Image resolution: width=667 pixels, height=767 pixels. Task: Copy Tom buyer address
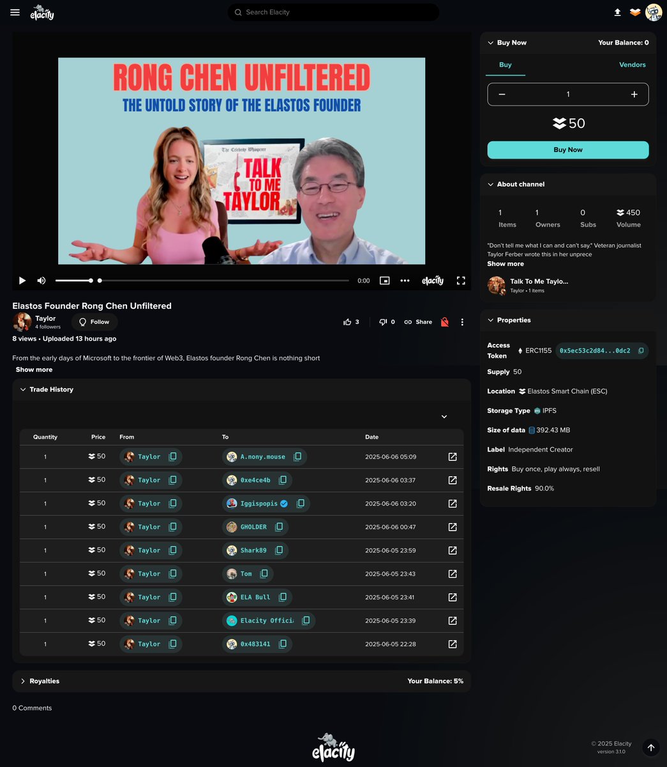point(264,574)
